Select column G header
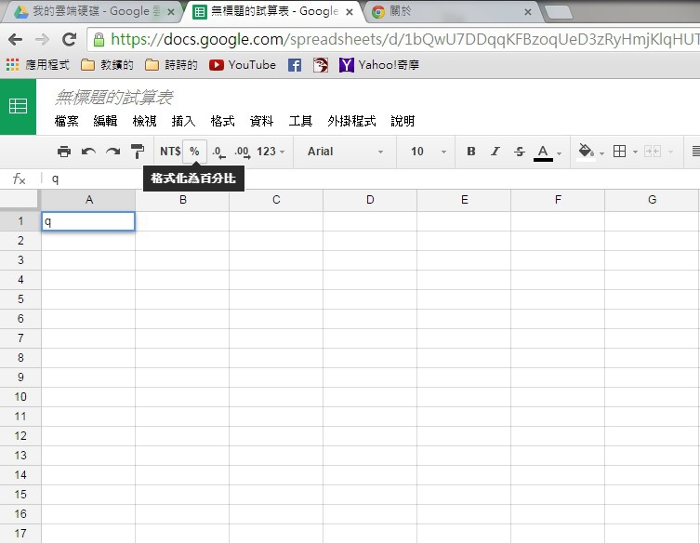Image resolution: width=700 pixels, height=543 pixels. click(652, 200)
